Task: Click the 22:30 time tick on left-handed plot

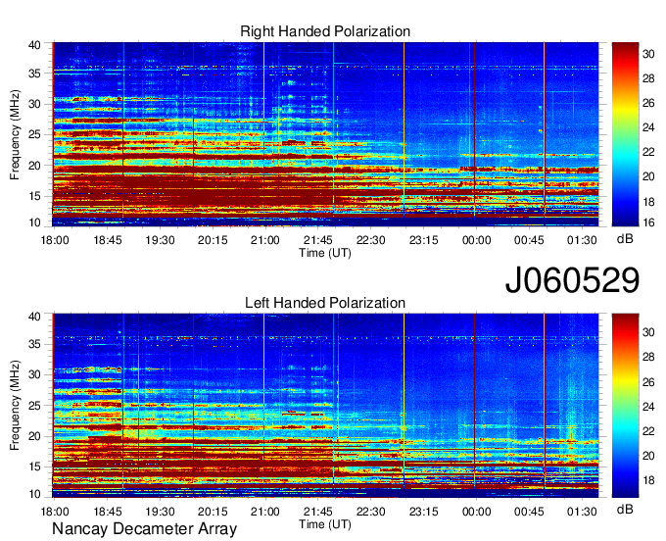Action: point(371,512)
